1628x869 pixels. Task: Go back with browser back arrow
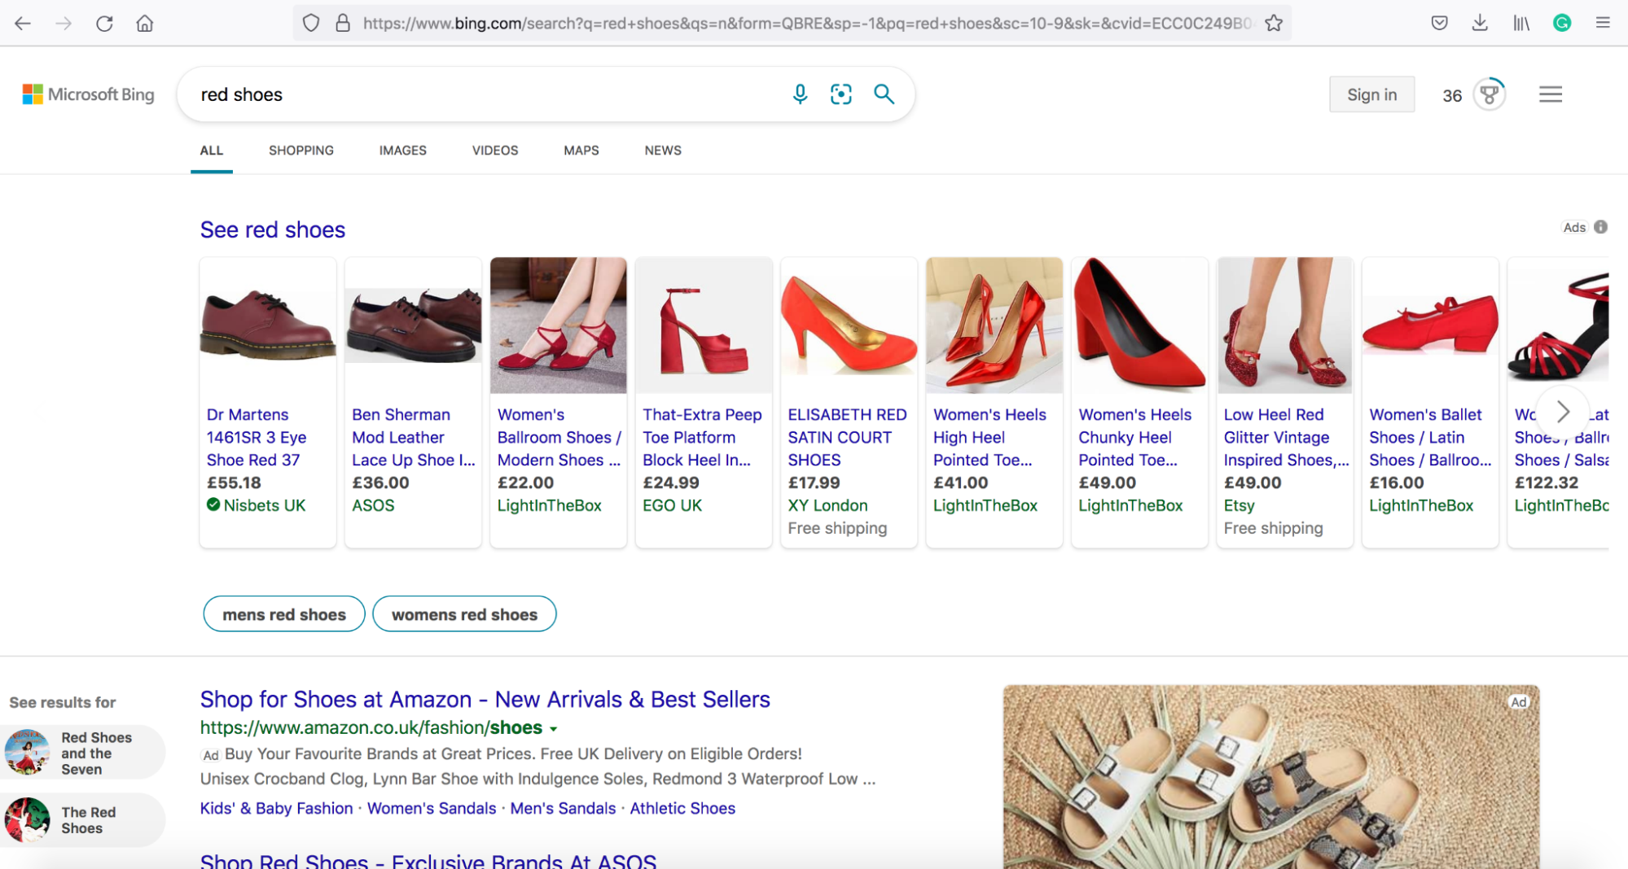[23, 23]
